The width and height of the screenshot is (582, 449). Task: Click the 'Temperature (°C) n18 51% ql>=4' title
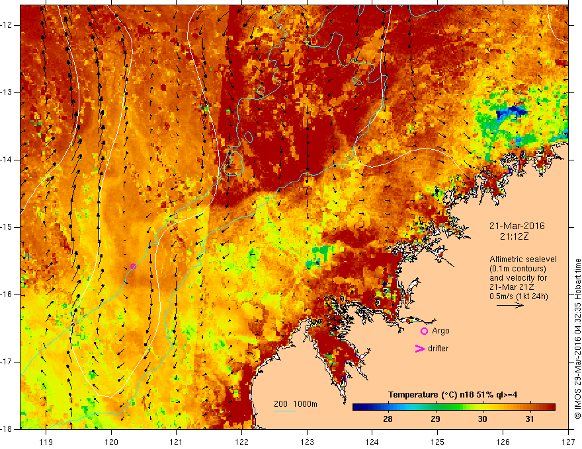tap(453, 395)
